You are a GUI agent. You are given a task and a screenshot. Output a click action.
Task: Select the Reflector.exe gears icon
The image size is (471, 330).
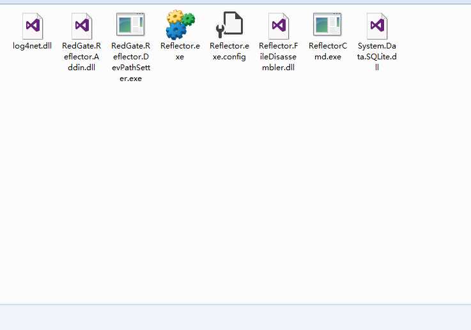click(x=180, y=25)
